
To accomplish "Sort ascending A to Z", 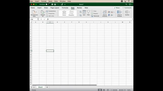I will coord(80,12).
